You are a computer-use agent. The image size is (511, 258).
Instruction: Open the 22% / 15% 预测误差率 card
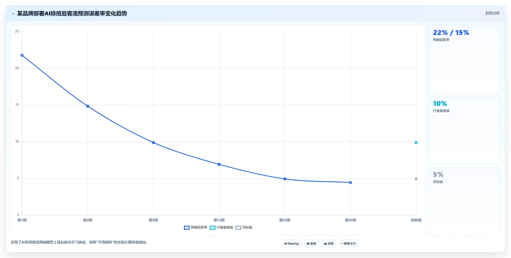coord(464,59)
